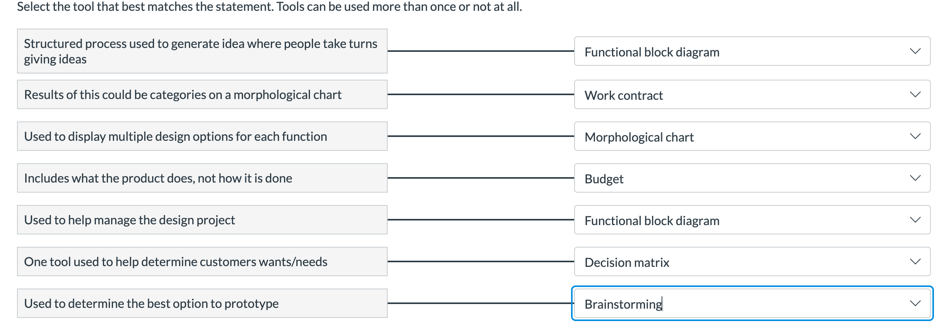Click the chevron arrow on the Budget dropdown
Image resolution: width=944 pixels, height=328 pixels.
[915, 178]
